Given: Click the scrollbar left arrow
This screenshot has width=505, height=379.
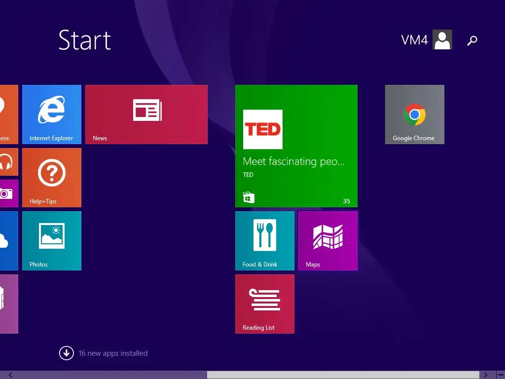Looking at the screenshot, I should tap(11, 375).
